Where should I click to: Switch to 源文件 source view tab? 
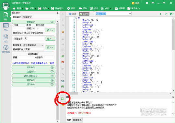tap(84, 14)
